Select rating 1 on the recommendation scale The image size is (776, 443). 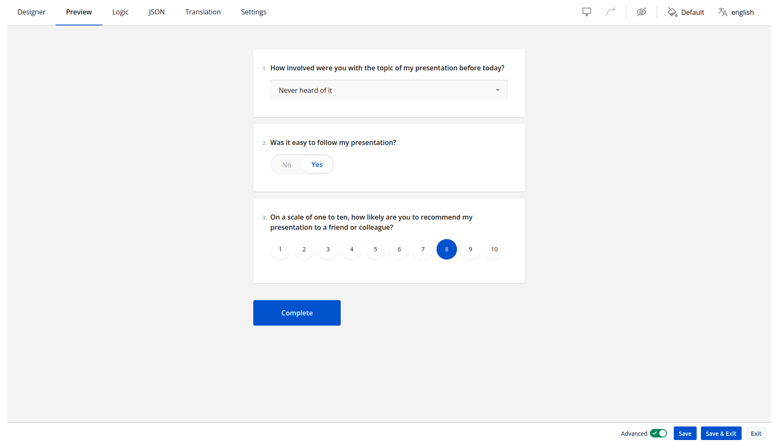click(280, 249)
